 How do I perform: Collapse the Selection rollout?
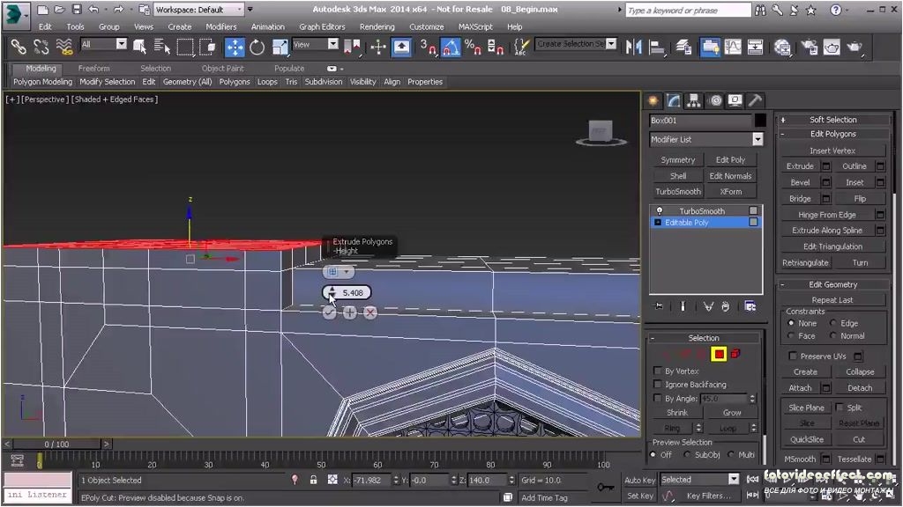704,338
